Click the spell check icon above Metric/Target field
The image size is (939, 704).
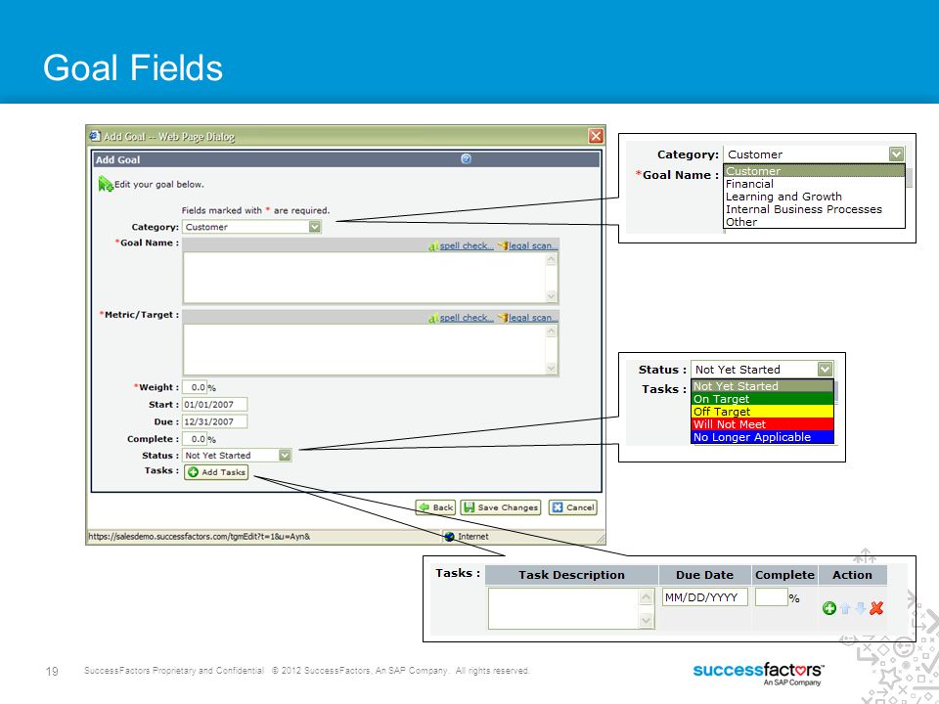click(x=433, y=319)
